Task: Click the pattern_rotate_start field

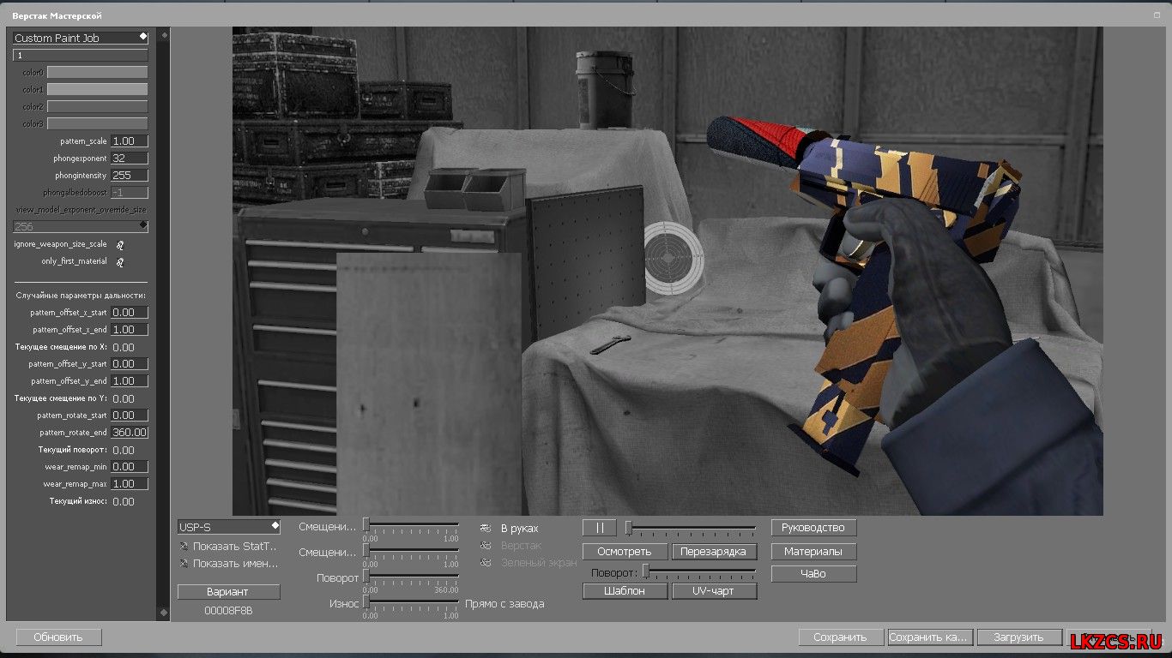Action: 130,416
